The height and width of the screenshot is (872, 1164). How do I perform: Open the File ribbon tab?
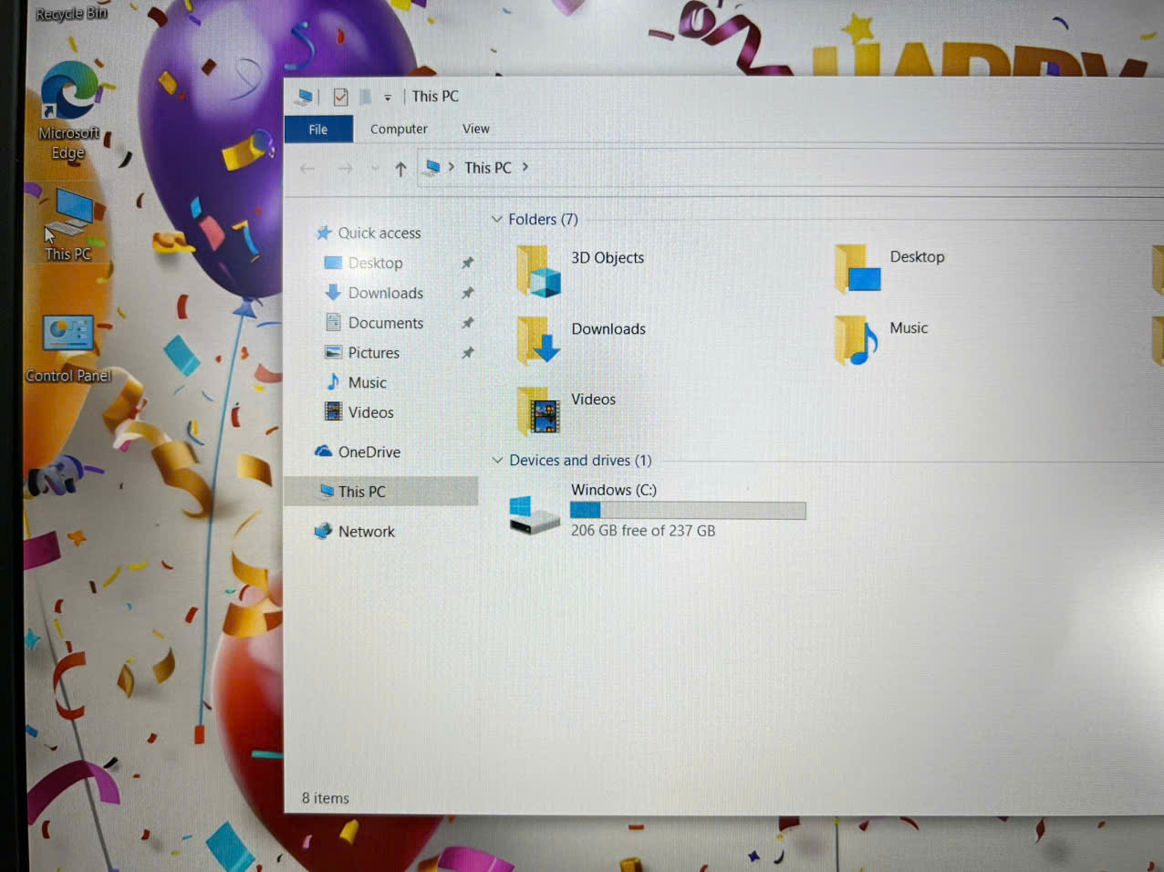tap(318, 130)
